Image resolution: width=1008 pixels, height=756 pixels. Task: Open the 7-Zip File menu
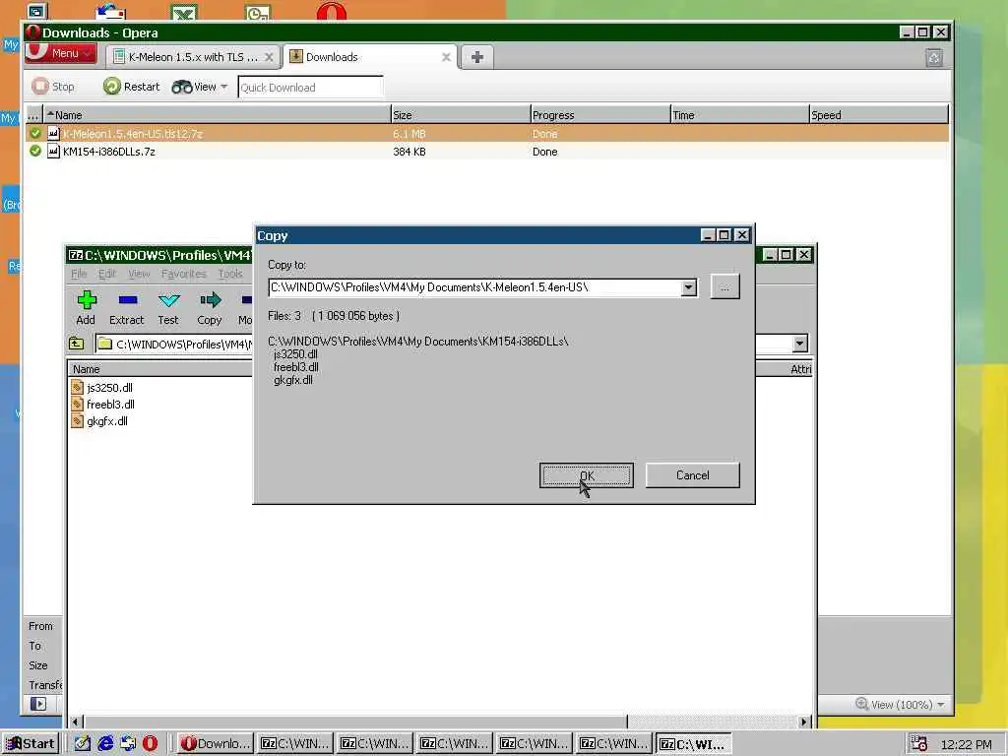pyautogui.click(x=79, y=274)
